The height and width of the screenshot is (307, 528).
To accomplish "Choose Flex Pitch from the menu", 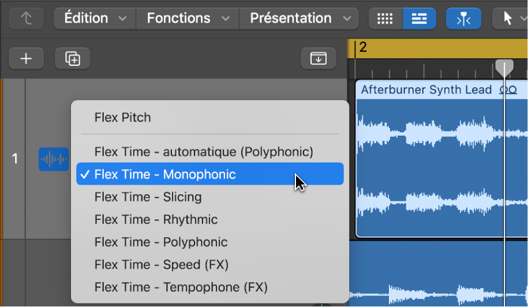I will (122, 118).
